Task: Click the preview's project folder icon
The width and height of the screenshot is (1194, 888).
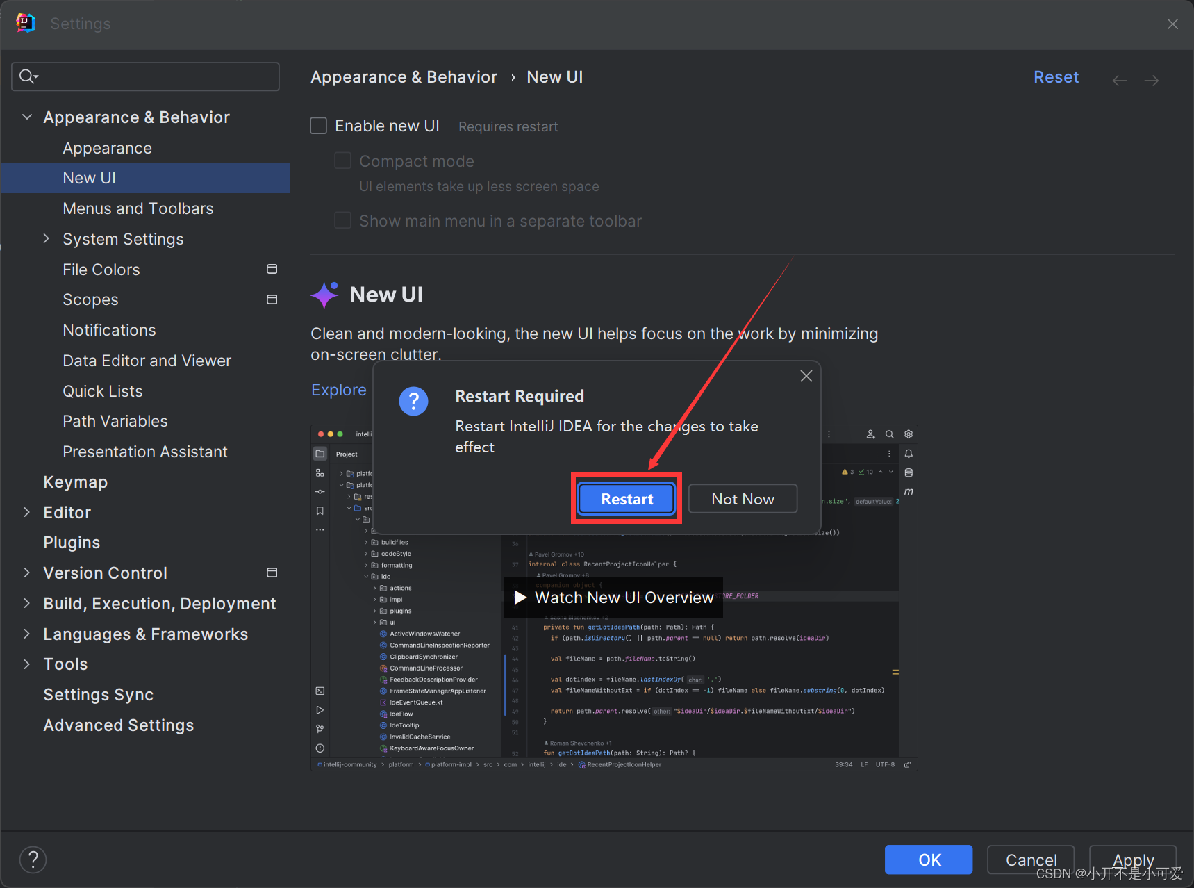Action: 320,454
